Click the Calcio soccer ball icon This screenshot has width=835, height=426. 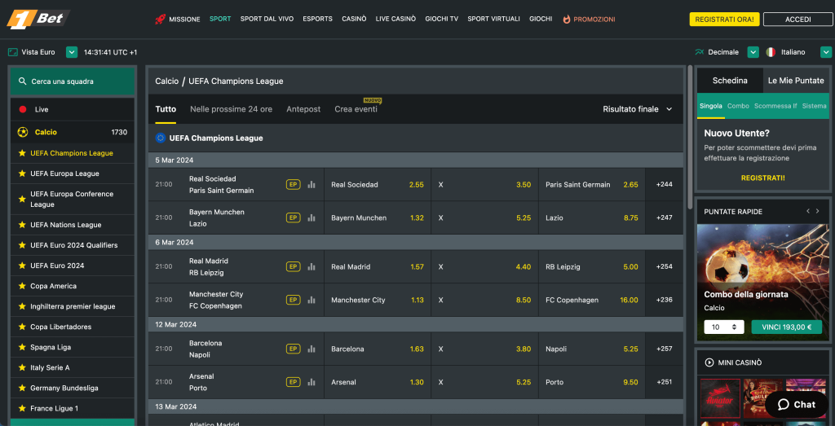coord(23,132)
